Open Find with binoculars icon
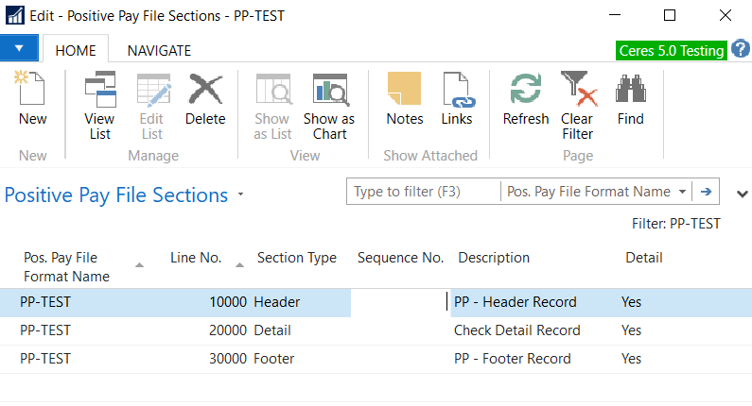 pos(630,92)
